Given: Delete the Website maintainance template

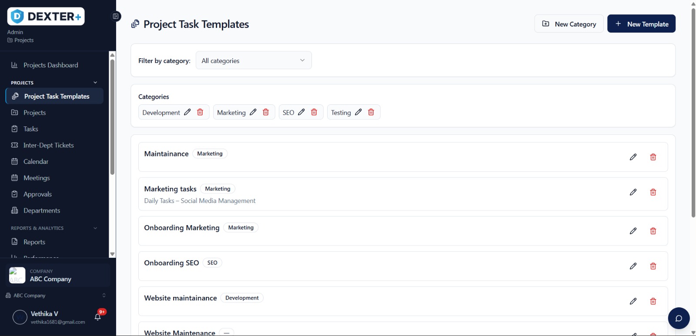Looking at the screenshot, I should pyautogui.click(x=653, y=301).
